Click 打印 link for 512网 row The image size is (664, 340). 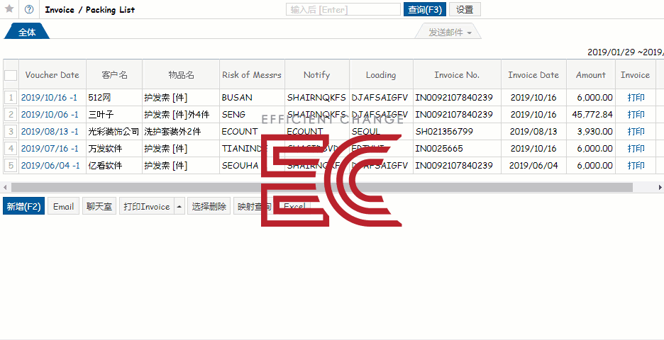(x=636, y=98)
